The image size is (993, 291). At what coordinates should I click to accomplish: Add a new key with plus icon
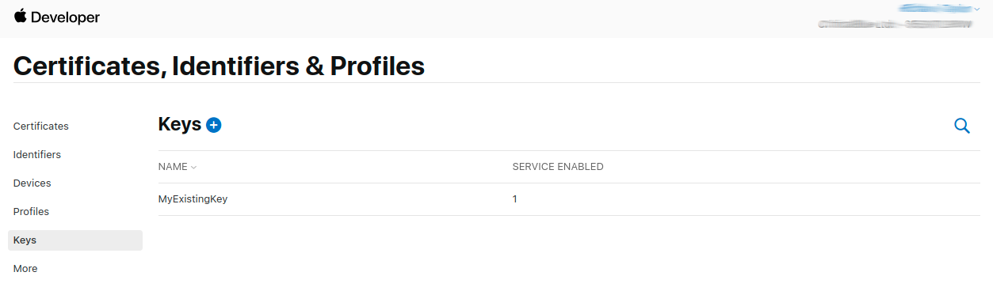(x=213, y=125)
